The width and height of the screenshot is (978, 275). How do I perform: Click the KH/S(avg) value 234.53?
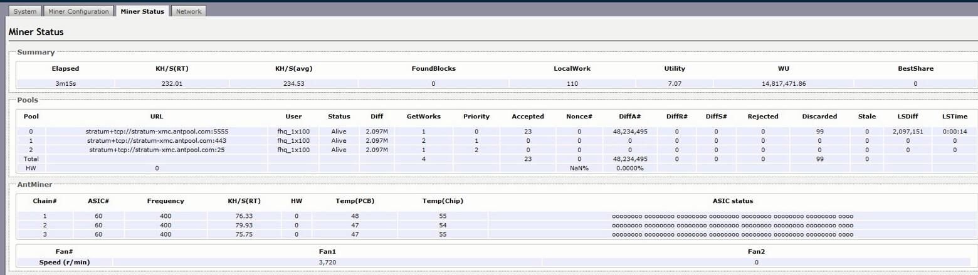point(293,83)
